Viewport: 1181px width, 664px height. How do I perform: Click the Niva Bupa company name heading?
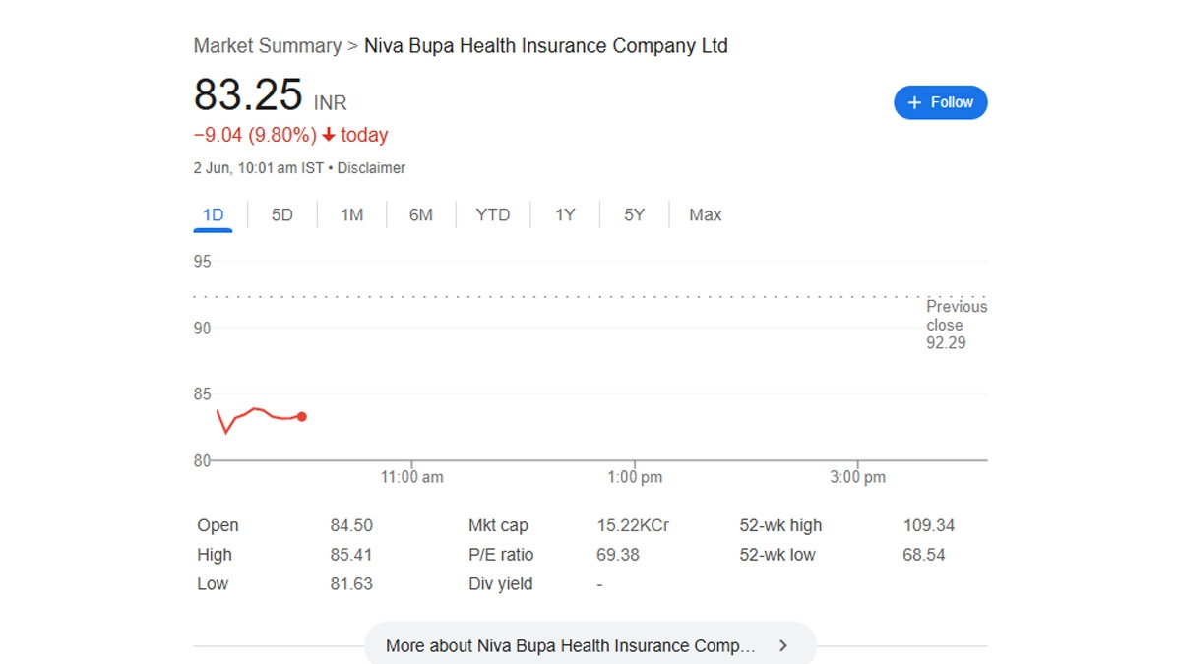(545, 46)
